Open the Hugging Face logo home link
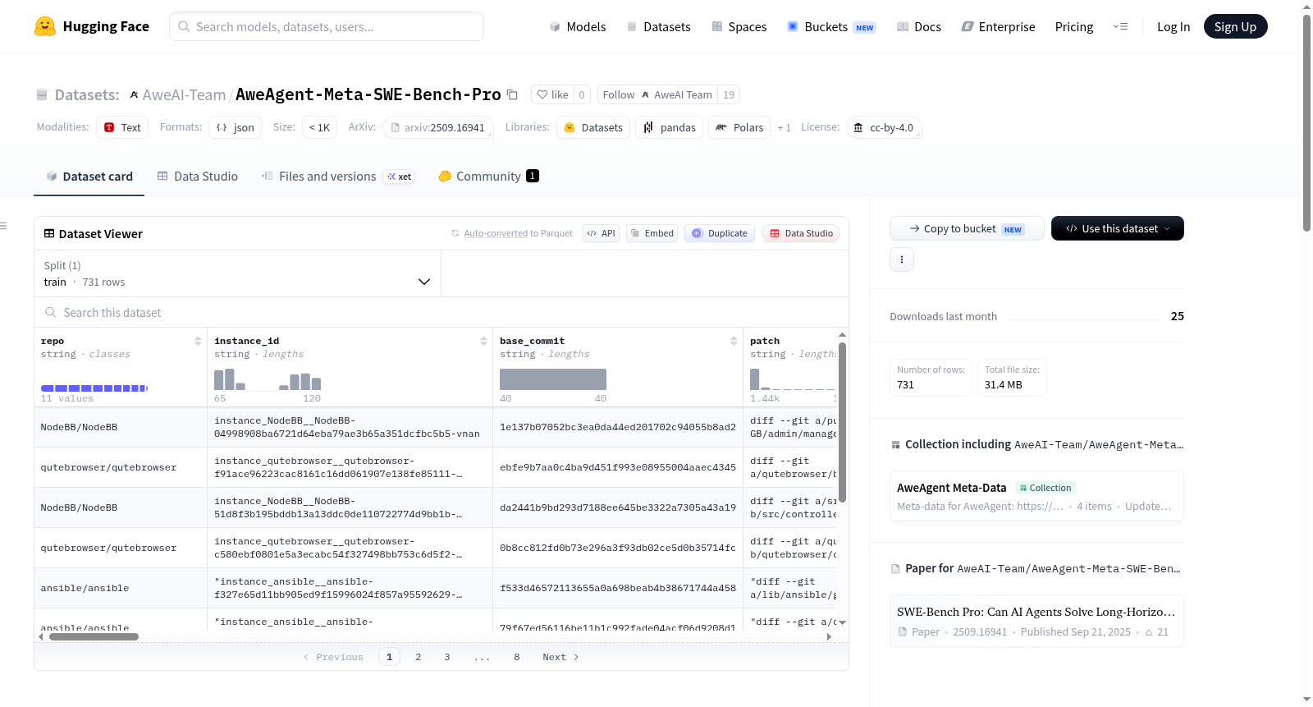 [x=92, y=26]
